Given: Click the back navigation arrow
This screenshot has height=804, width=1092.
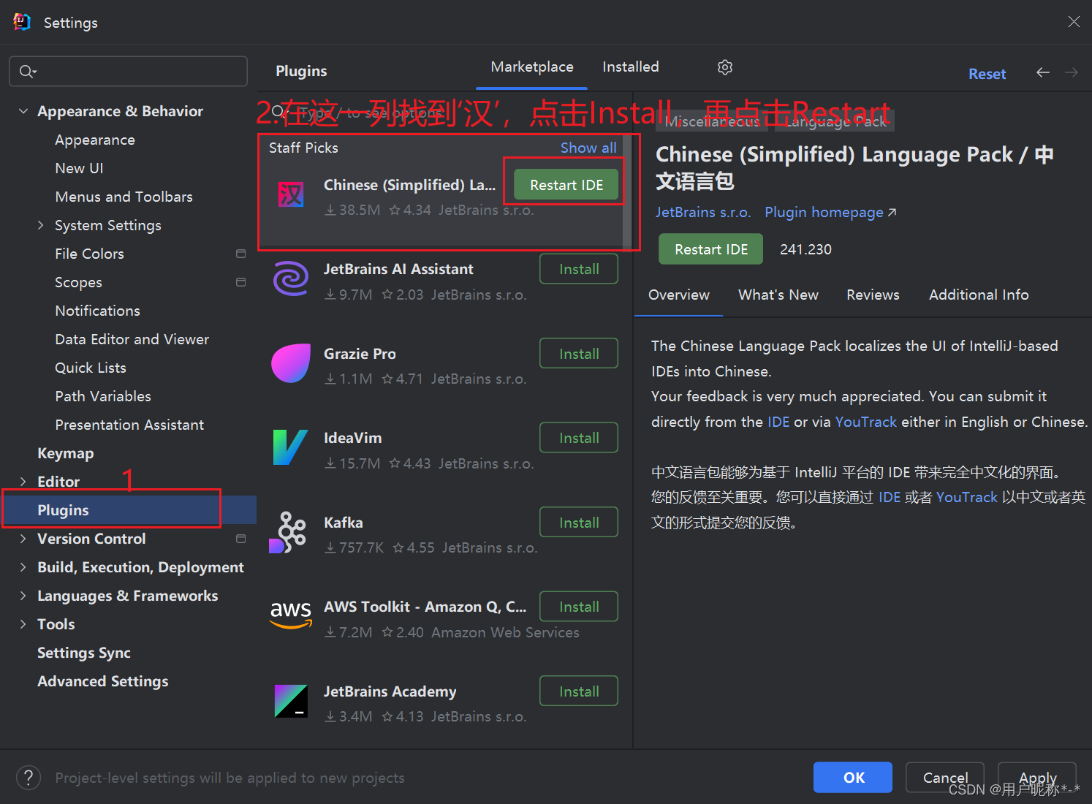Looking at the screenshot, I should [1043, 72].
